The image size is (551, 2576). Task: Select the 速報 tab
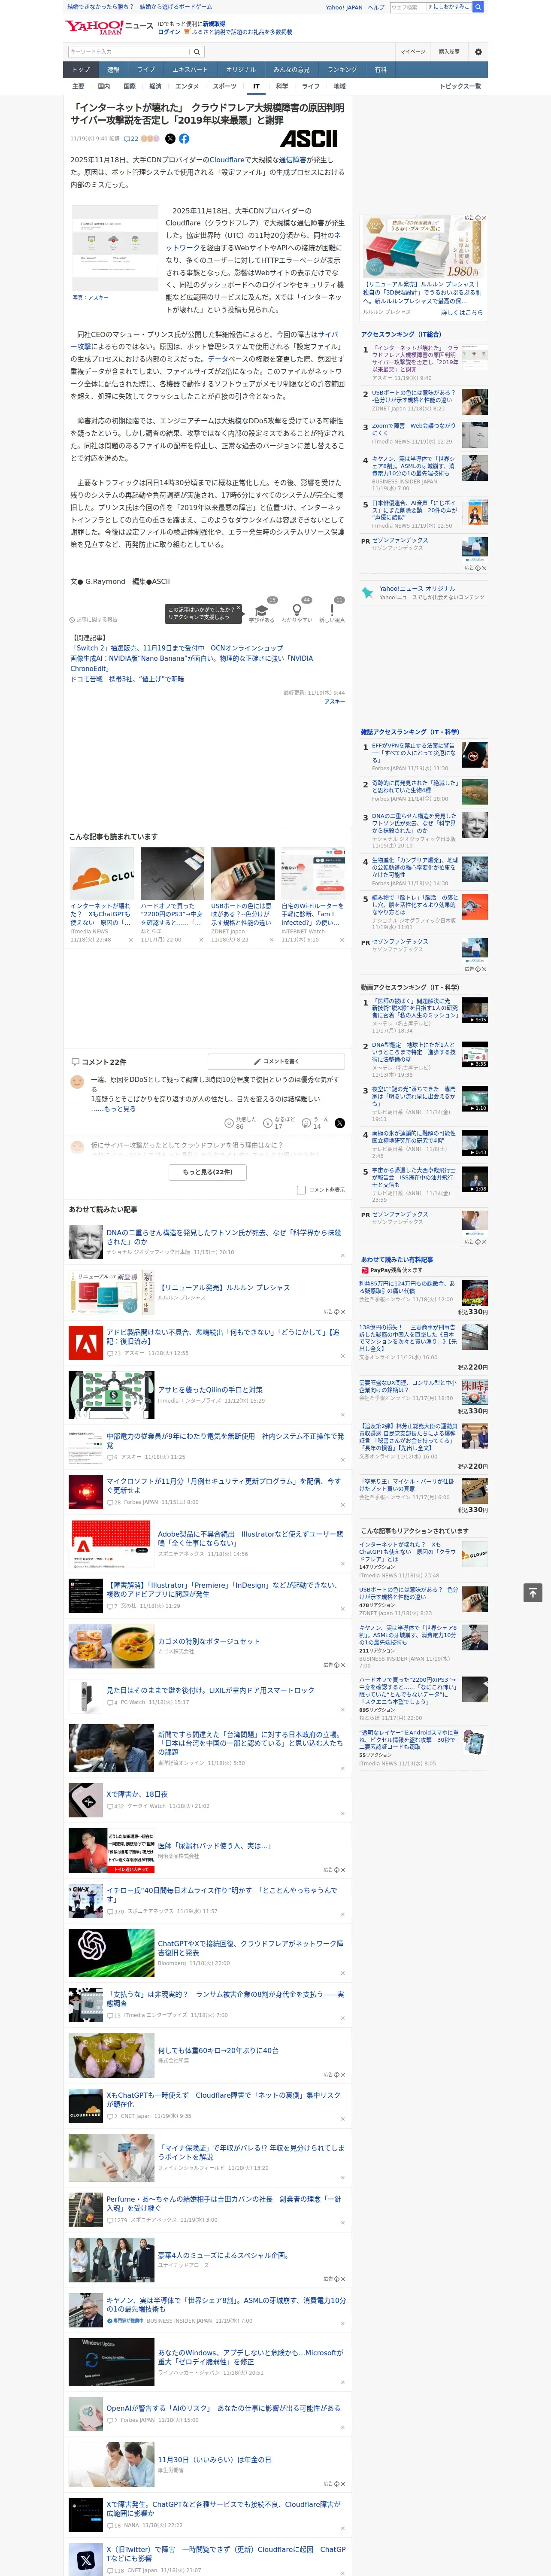(x=113, y=70)
